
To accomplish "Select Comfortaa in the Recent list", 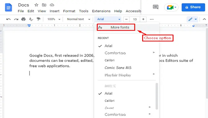I will pos(115,53).
